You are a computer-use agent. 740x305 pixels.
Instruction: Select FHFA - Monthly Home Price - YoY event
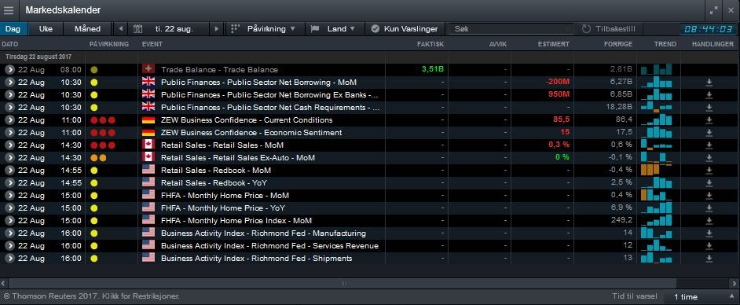(223, 208)
